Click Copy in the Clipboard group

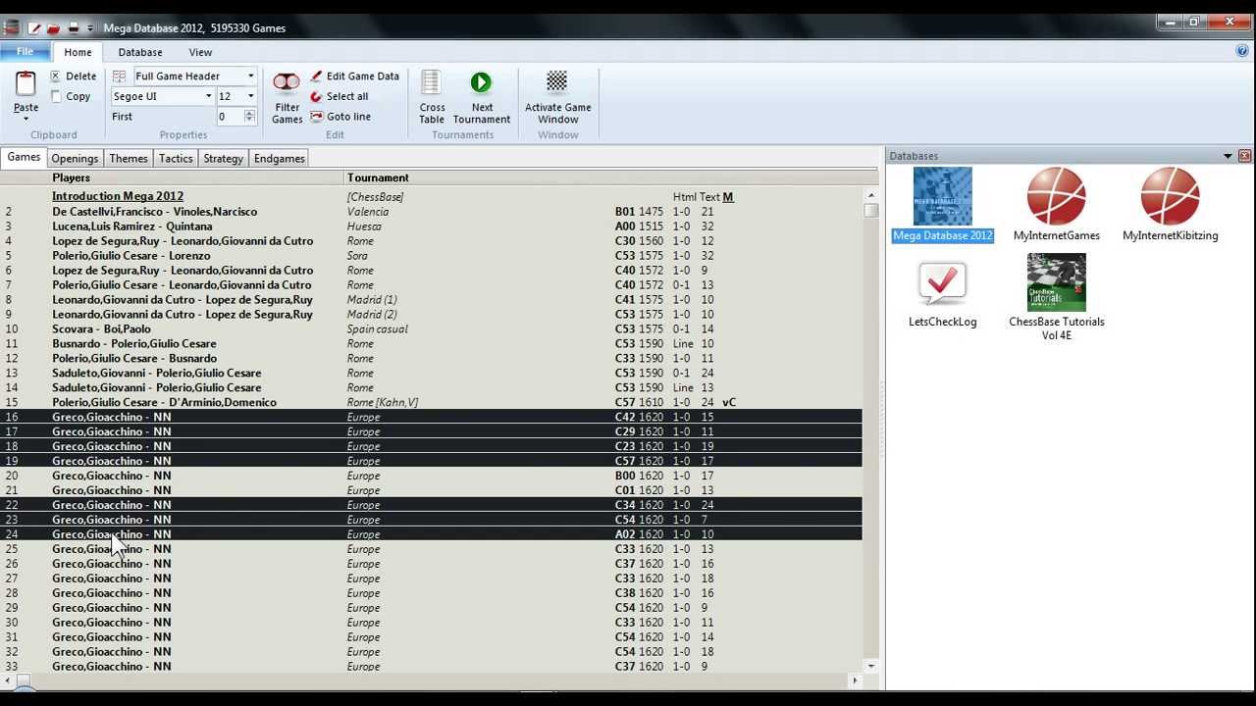(71, 96)
